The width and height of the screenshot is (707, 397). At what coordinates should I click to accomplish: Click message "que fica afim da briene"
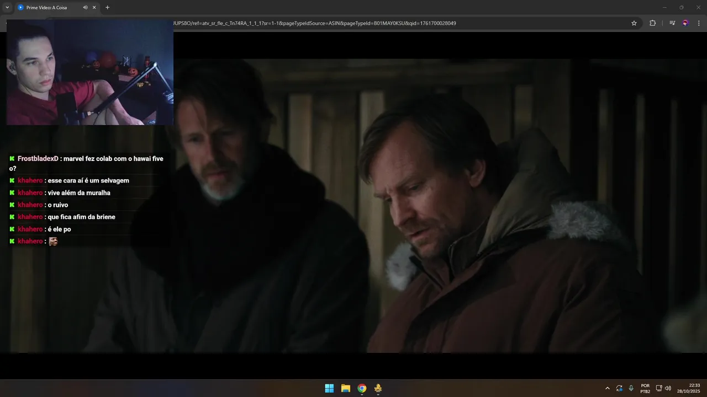tap(82, 217)
